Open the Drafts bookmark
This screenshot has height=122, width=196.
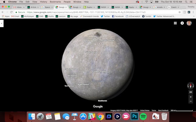pos(49,16)
